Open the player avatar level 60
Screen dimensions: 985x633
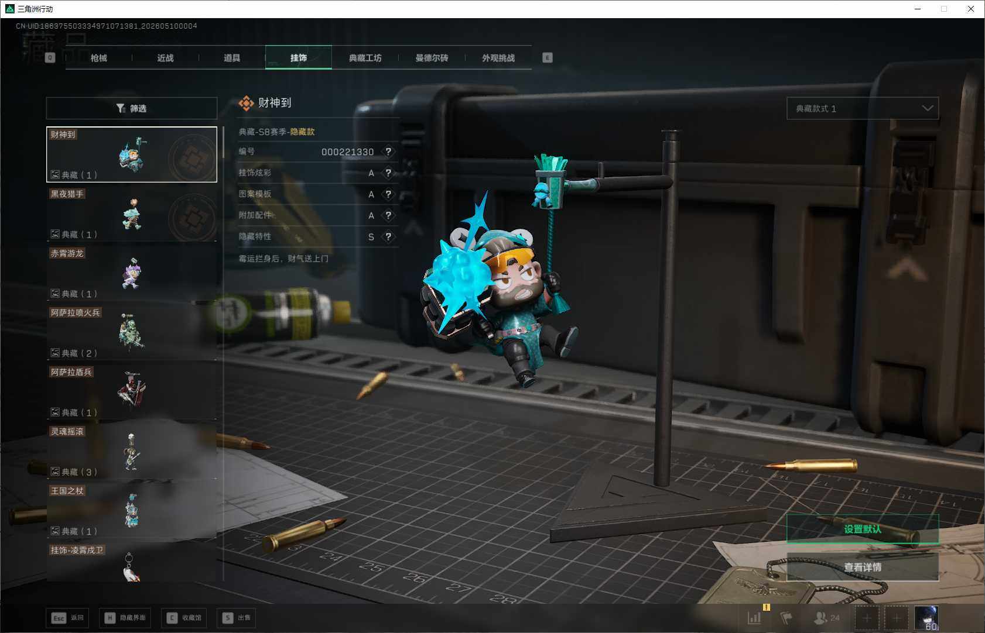[x=926, y=618]
